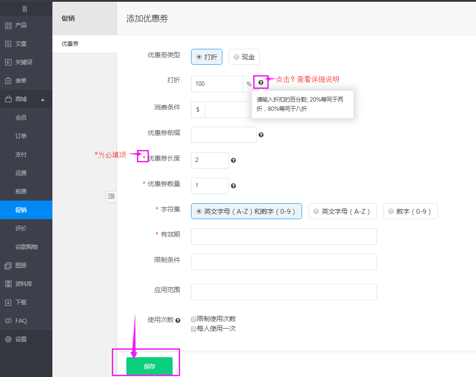The height and width of the screenshot is (377, 476).
Task: Check 每人使用一次 option
Action: click(193, 328)
